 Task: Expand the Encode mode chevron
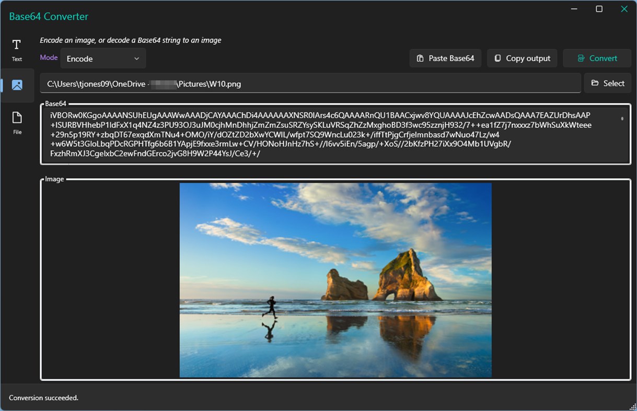click(x=137, y=58)
